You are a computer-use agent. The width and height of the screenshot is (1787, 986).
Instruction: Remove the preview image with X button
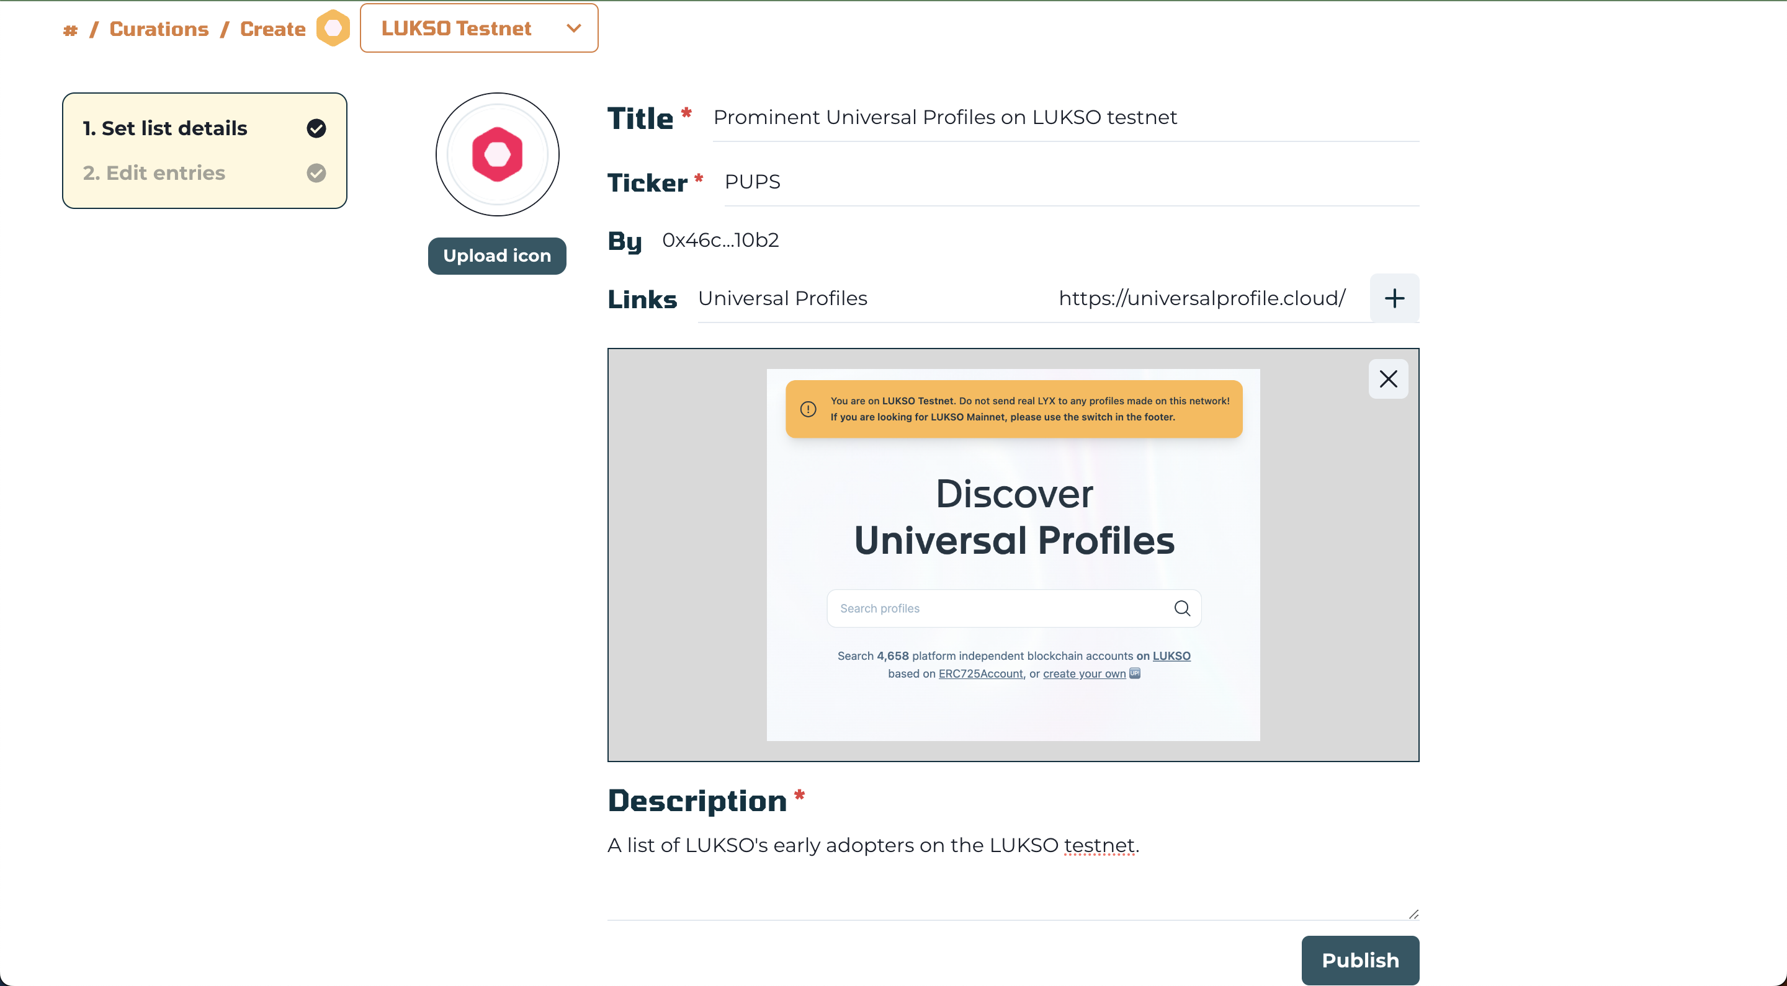pyautogui.click(x=1388, y=379)
